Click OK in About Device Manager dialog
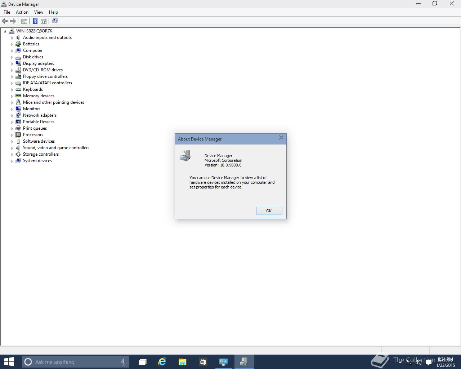The image size is (461, 369). [269, 211]
